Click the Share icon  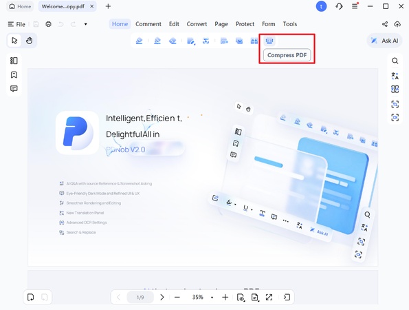click(x=385, y=24)
